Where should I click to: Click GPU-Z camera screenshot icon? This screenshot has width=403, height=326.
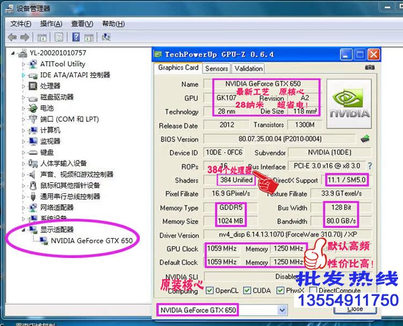pos(370,67)
